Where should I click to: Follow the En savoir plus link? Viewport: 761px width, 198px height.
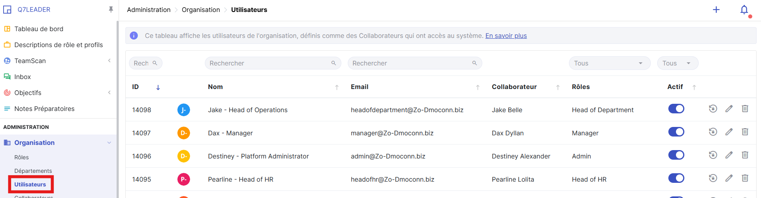pyautogui.click(x=506, y=36)
